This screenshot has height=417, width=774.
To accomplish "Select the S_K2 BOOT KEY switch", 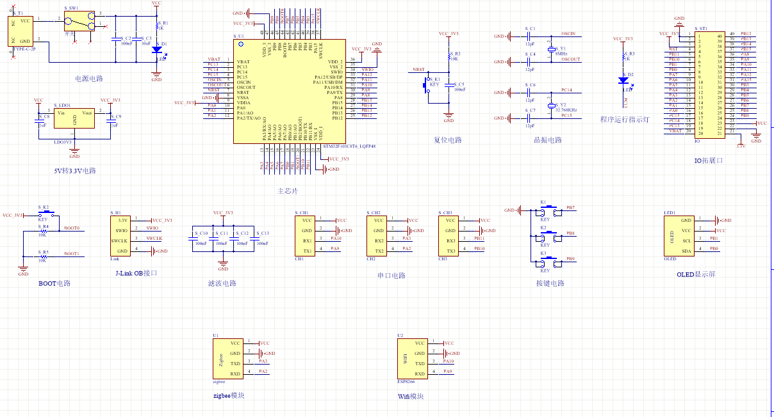I will coord(47,214).
